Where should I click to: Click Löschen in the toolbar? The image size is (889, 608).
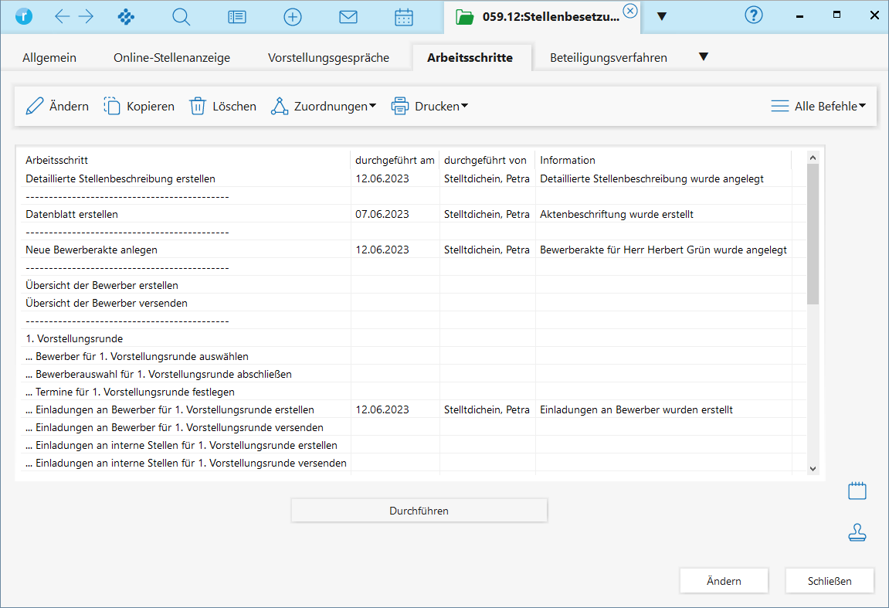coord(223,107)
